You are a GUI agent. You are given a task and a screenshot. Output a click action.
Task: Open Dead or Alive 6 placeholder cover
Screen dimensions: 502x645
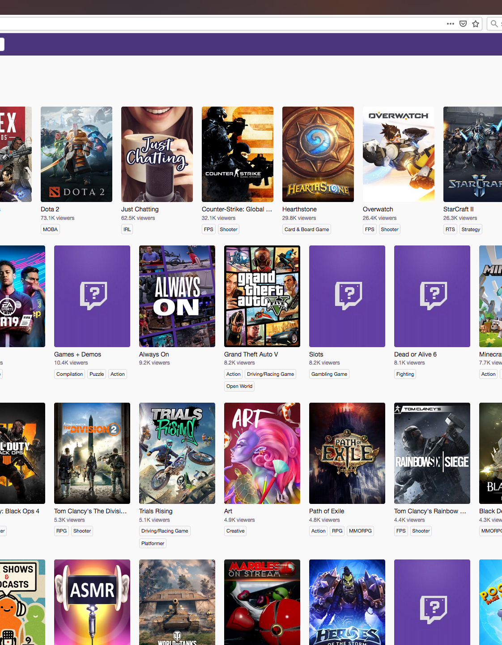tap(432, 296)
